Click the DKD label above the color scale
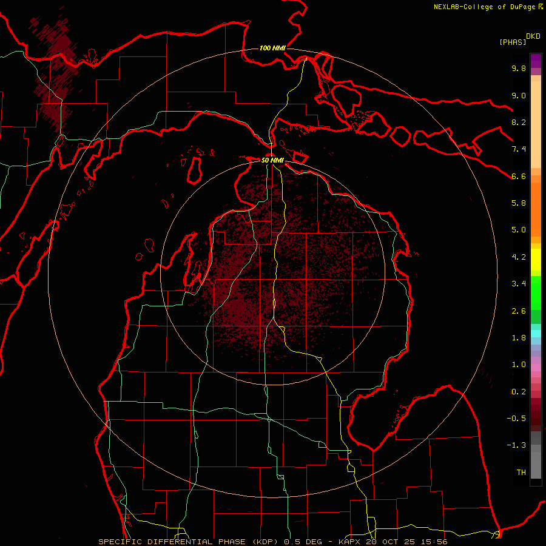546x546 pixels. [x=533, y=36]
